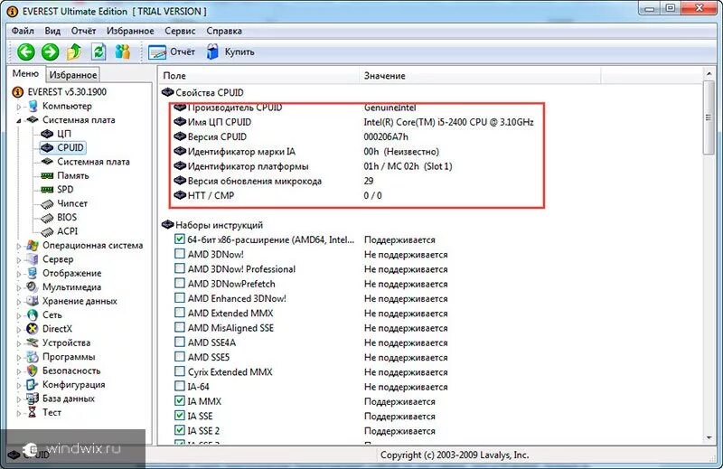Expand the Отображение node arrow
The height and width of the screenshot is (469, 723).
click(x=19, y=274)
